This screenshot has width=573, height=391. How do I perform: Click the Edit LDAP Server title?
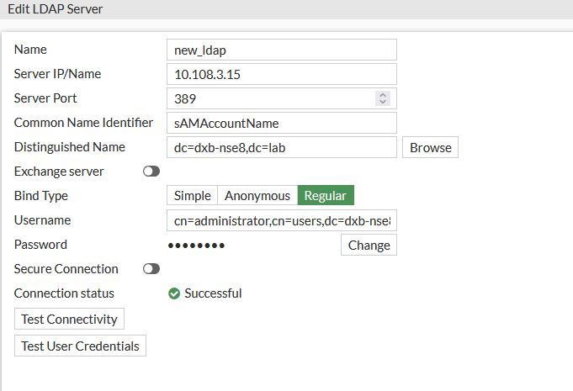click(x=56, y=9)
